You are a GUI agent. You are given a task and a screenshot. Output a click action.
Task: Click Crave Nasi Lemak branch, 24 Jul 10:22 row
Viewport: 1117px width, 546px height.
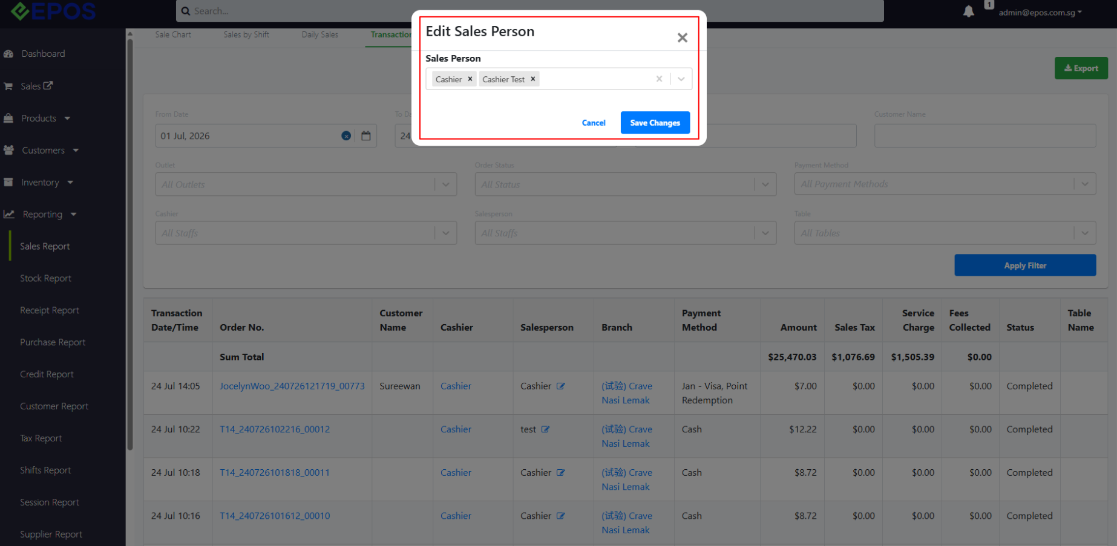[627, 436]
